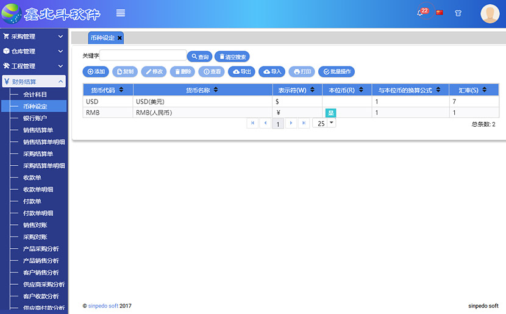
Task: Open 收款单明细 in sidebar
Action: (x=38, y=190)
